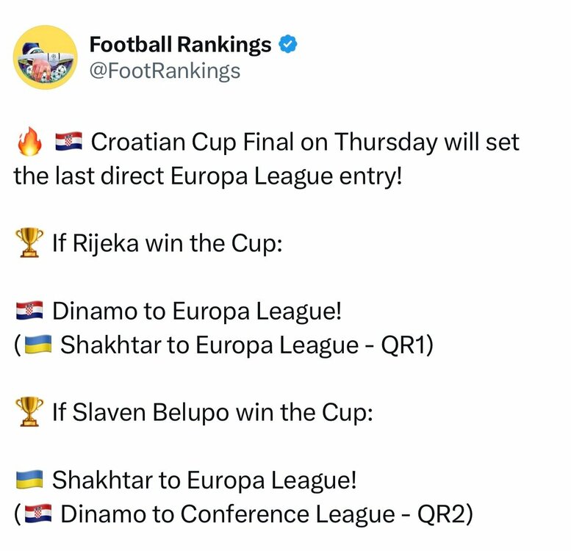The height and width of the screenshot is (551, 571).
Task: Click the Croatian flag on the Conference League line
Action: pos(37,514)
